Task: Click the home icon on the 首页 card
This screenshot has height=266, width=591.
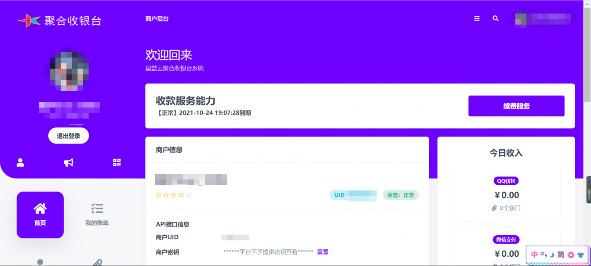Action: click(40, 208)
